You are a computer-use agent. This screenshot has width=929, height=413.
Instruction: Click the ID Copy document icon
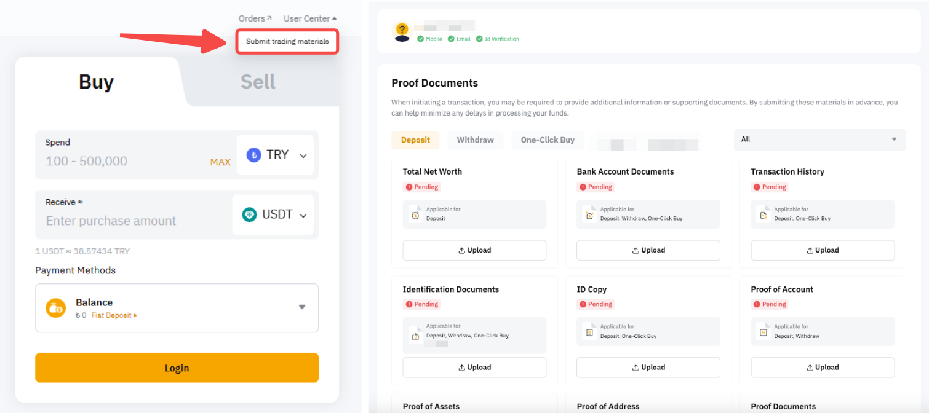(x=589, y=332)
